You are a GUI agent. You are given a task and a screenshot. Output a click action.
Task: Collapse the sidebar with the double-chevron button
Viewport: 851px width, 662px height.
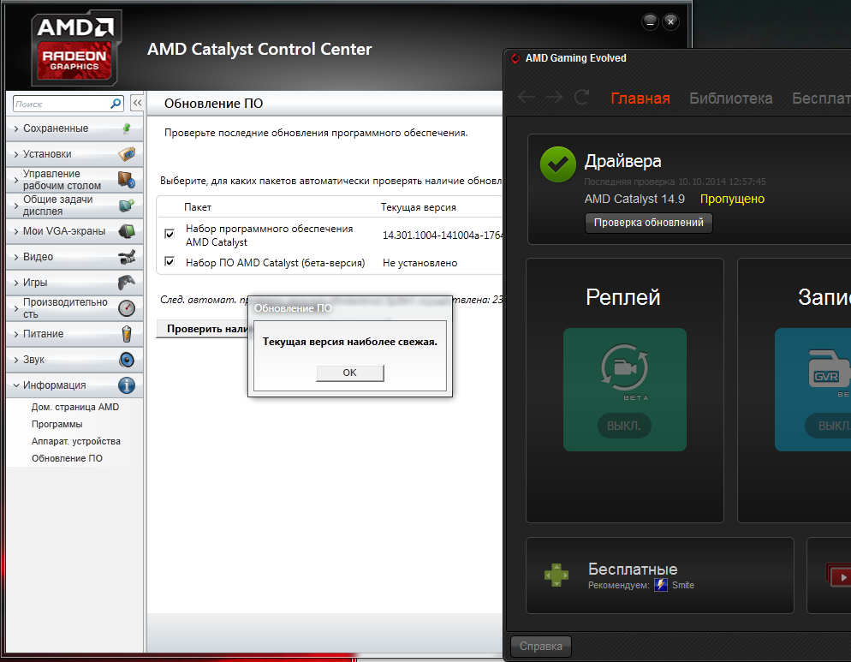(x=137, y=103)
